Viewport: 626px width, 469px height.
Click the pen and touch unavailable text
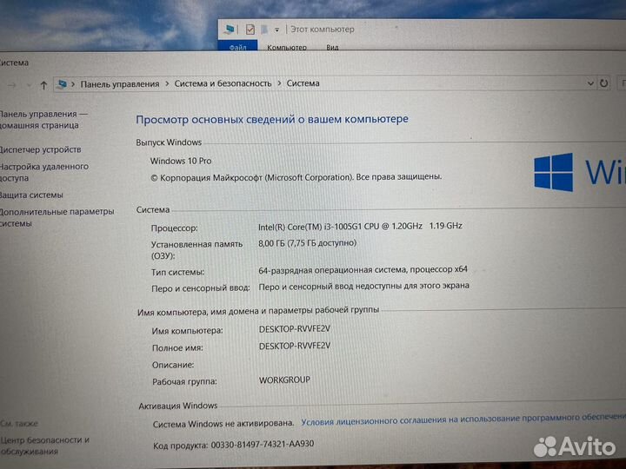[363, 286]
